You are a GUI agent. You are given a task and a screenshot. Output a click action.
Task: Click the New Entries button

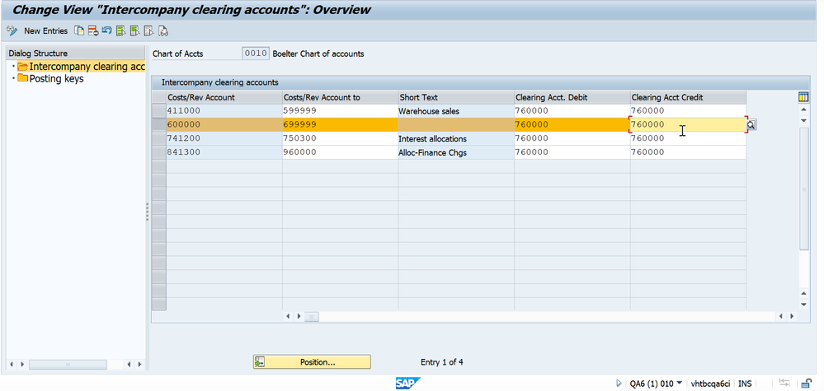(x=45, y=31)
